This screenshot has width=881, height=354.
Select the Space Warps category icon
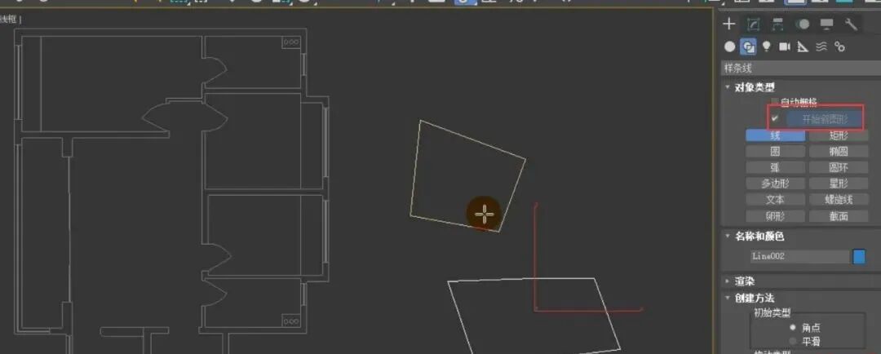tap(821, 46)
